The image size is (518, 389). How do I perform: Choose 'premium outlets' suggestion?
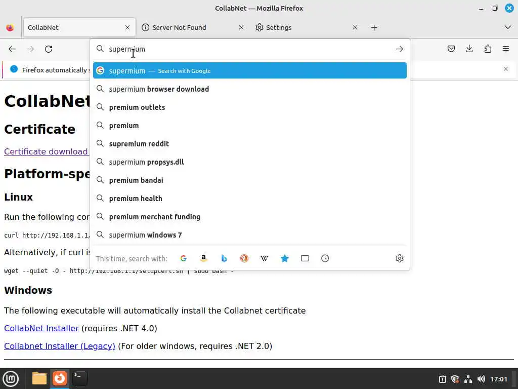[250, 107]
